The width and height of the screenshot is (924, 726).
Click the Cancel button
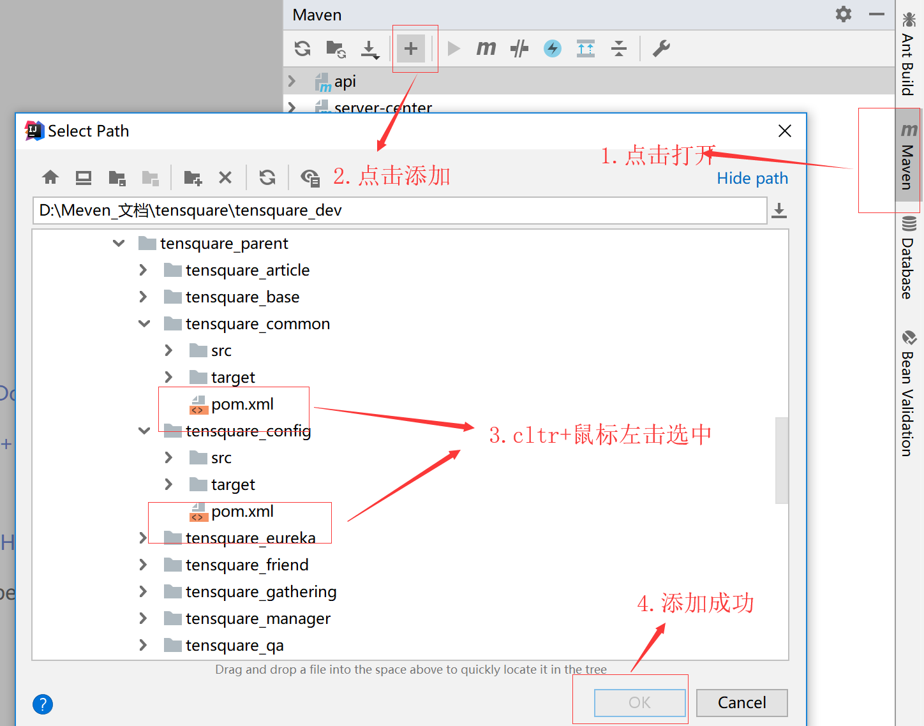[x=741, y=702]
